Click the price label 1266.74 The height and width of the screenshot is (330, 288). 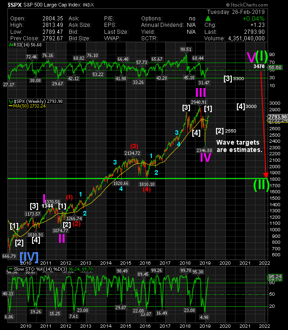tap(74, 218)
